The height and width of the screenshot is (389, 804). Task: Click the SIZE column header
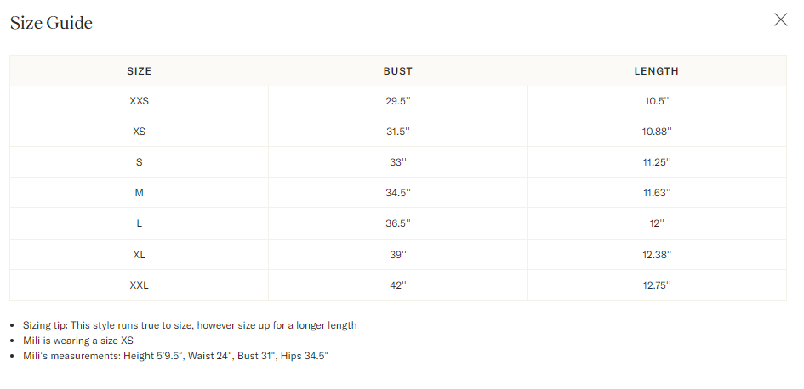[x=139, y=71]
